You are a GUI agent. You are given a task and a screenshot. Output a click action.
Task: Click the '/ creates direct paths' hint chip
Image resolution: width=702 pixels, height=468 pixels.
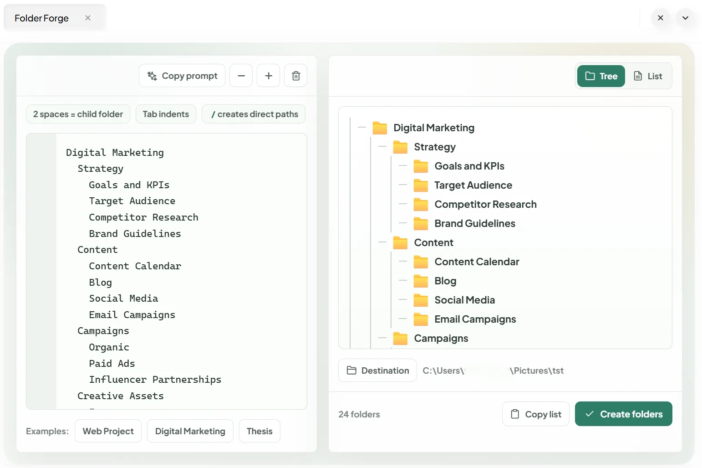pos(254,114)
